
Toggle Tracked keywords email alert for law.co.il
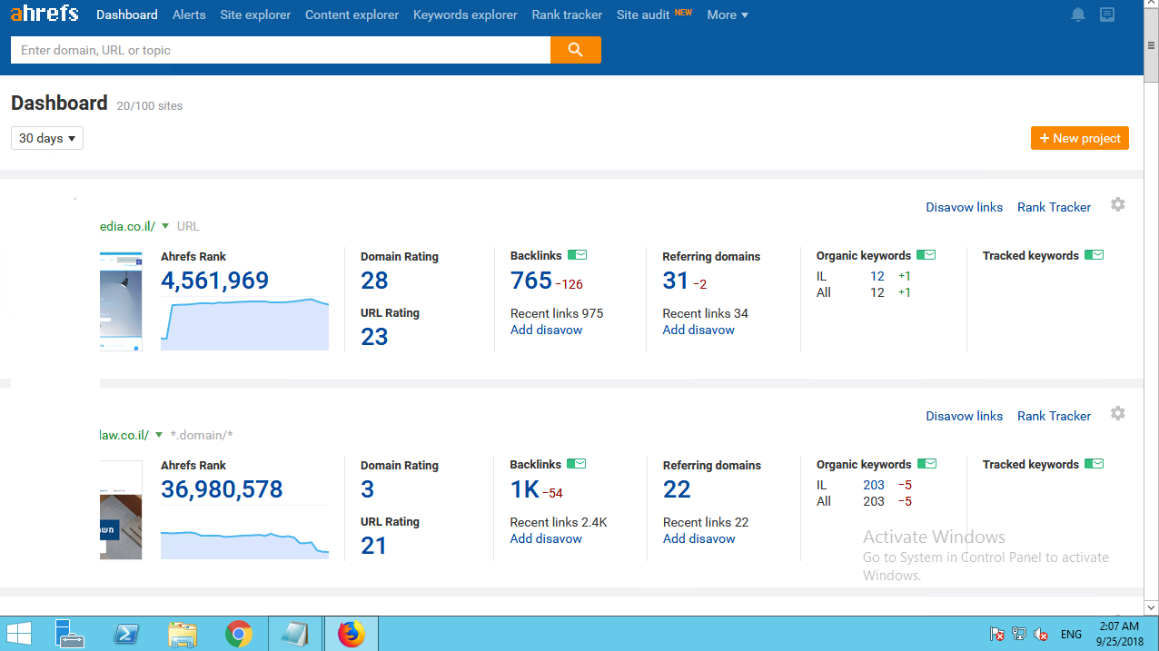(x=1095, y=464)
